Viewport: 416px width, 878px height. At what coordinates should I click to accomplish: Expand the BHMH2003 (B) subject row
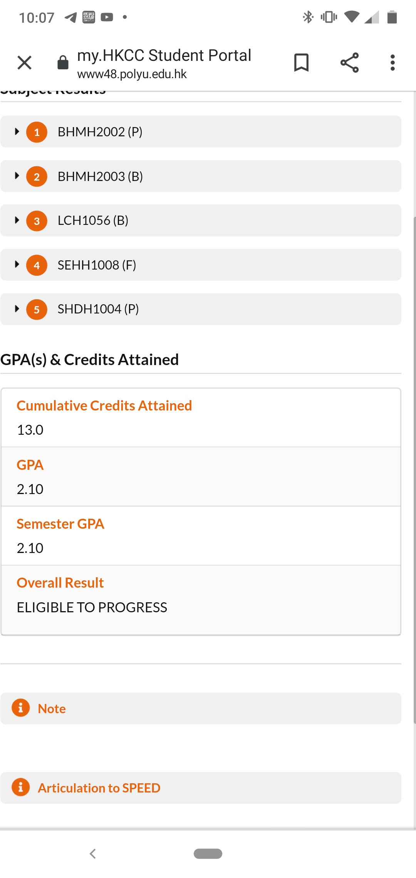(x=201, y=176)
